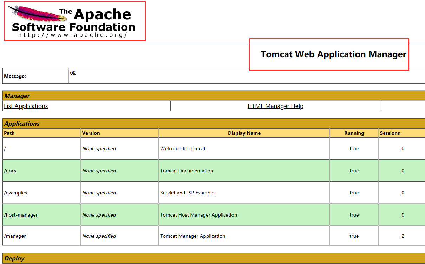Click the running "true" value for root application
Image resolution: width=425 pixels, height=264 pixels.
click(354, 148)
